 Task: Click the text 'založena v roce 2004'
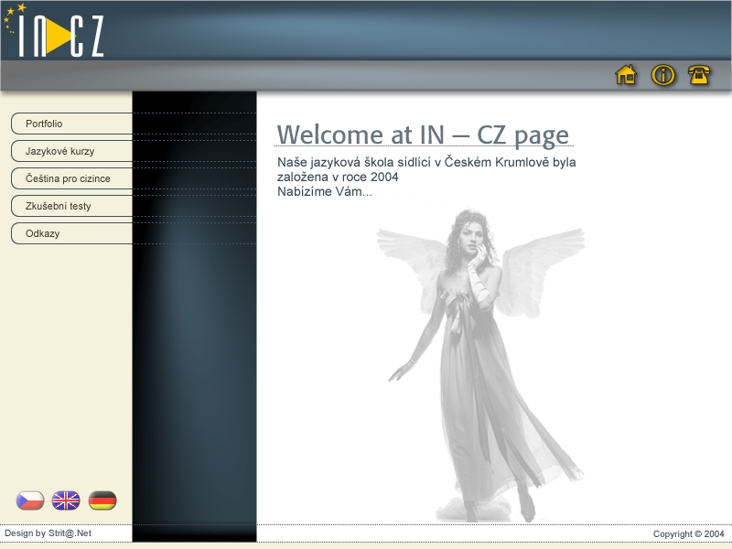[x=338, y=177]
